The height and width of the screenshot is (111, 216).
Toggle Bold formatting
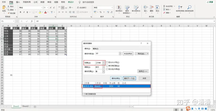click(20, 12)
